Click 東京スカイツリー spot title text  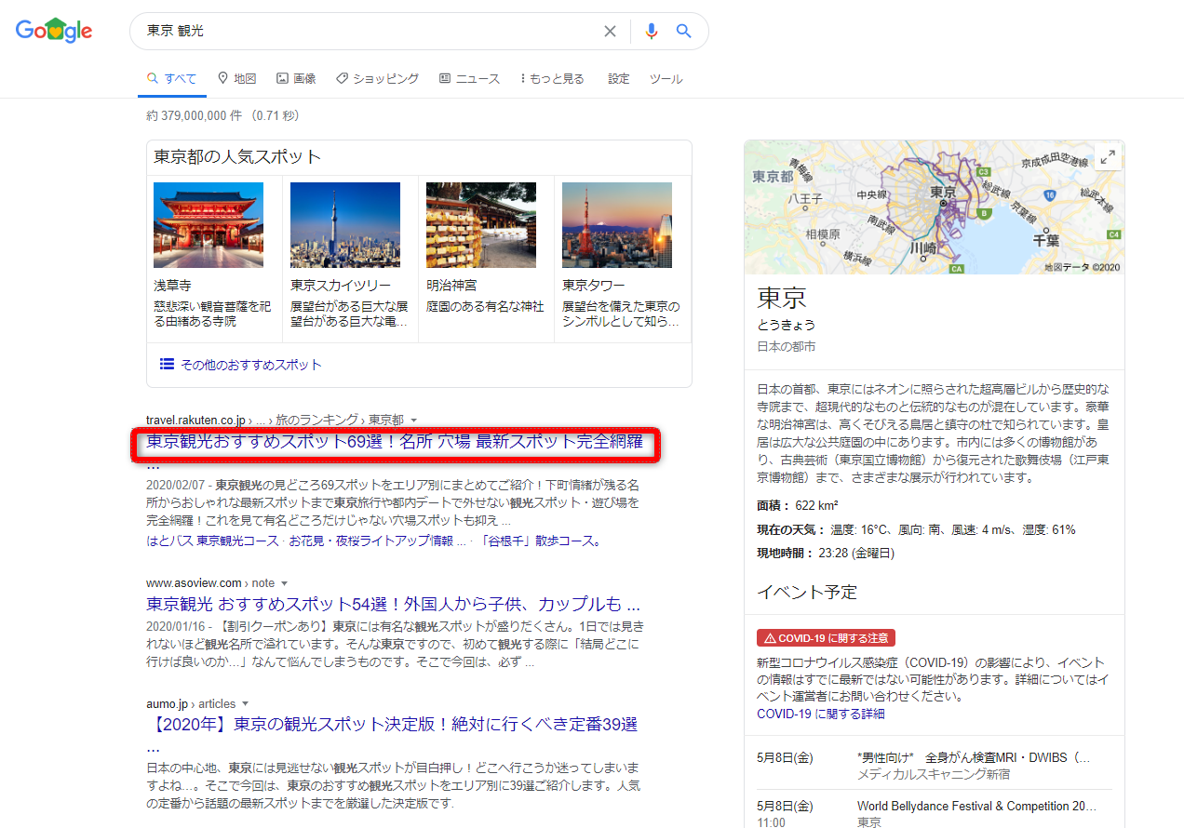point(341,286)
